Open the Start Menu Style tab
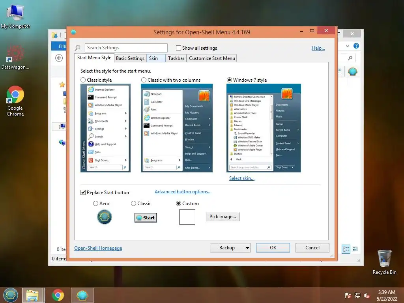404x303 pixels. [x=94, y=58]
